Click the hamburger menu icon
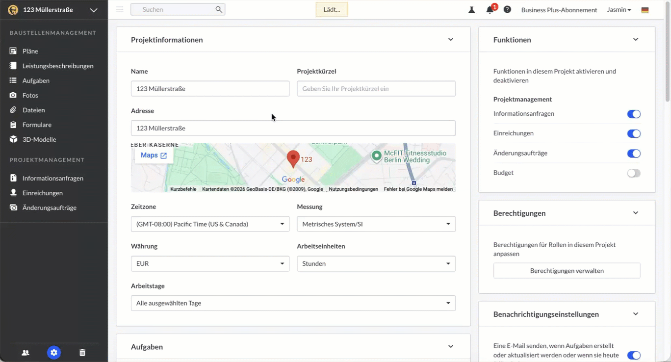The image size is (671, 362). 120,10
